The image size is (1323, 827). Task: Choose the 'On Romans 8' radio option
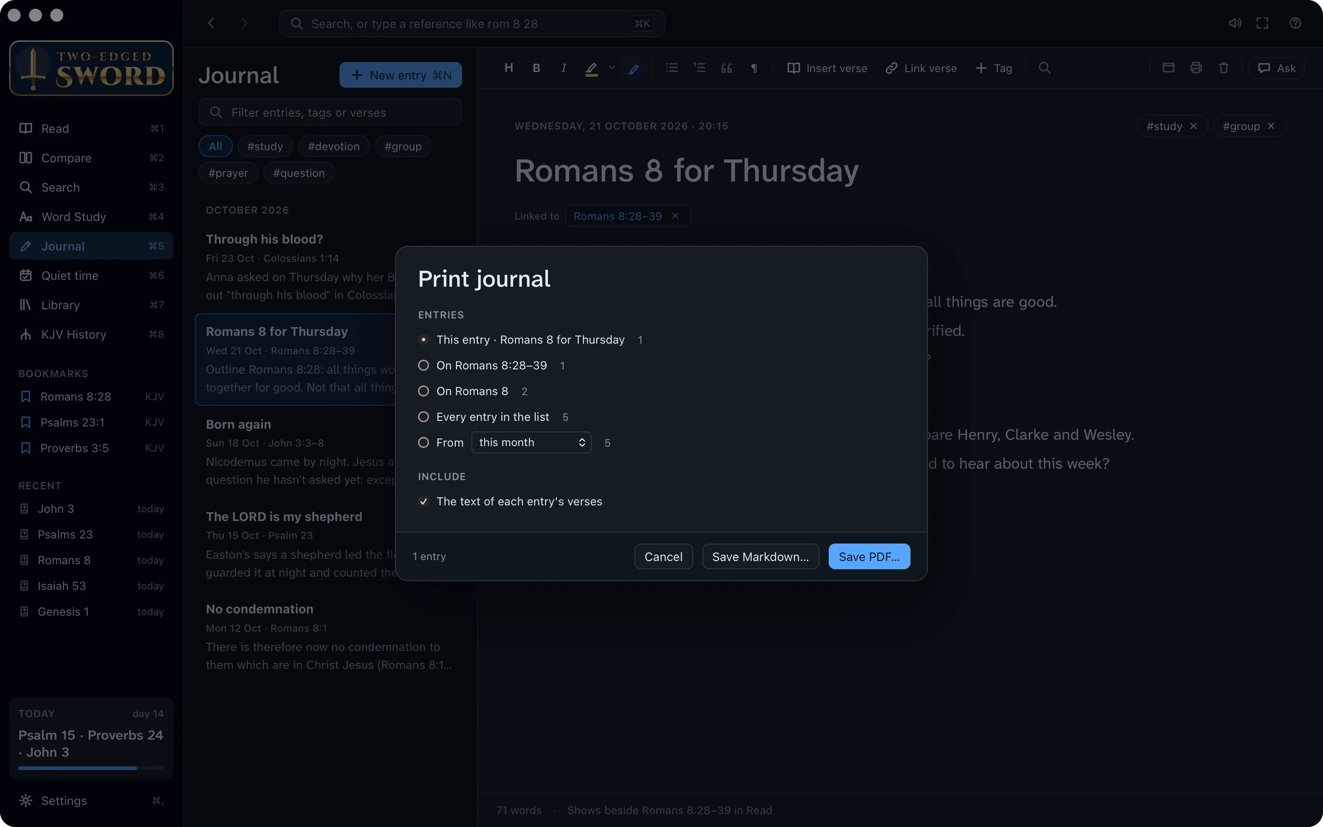[472, 391]
